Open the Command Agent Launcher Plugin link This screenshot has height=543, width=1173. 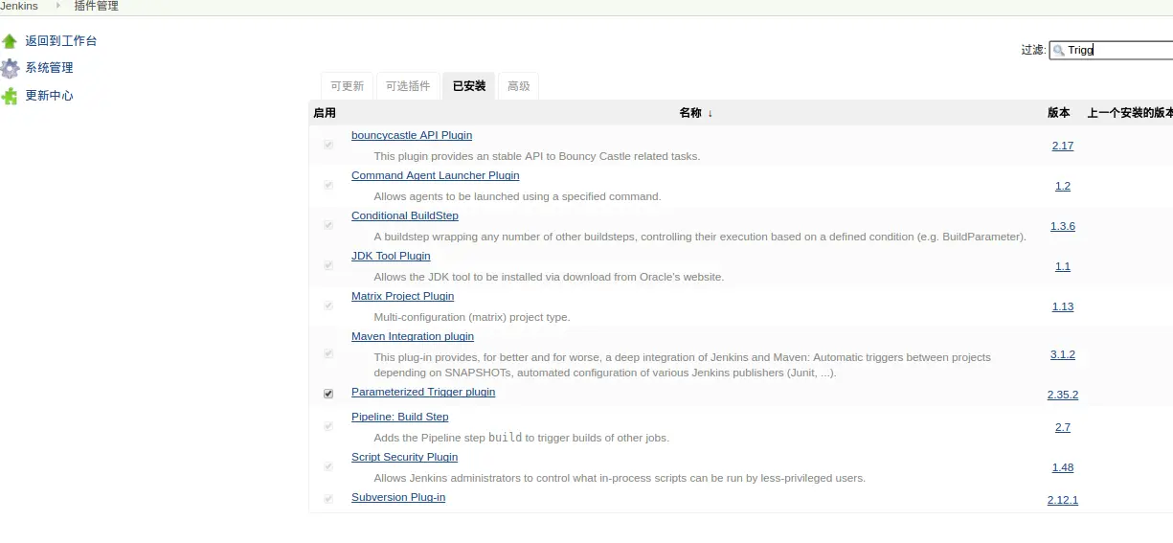436,175
